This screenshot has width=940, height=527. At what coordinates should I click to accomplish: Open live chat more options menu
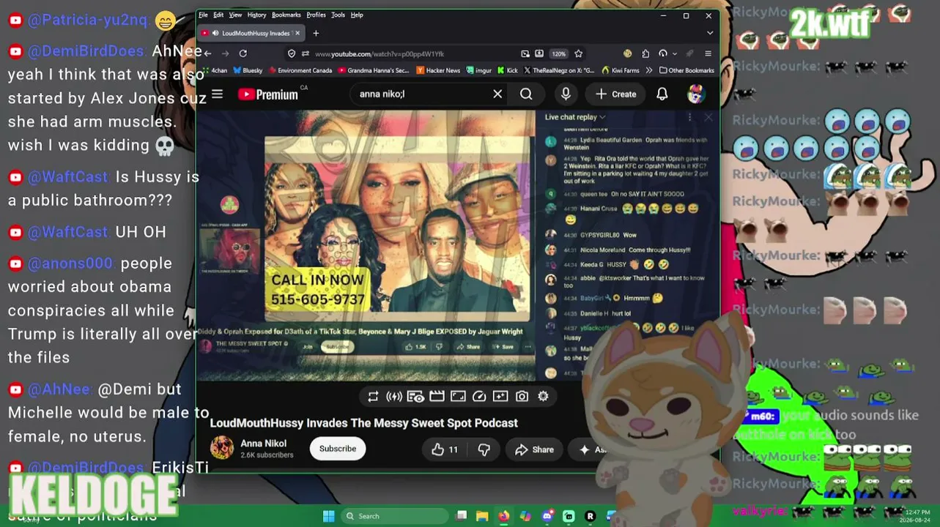[x=689, y=117]
